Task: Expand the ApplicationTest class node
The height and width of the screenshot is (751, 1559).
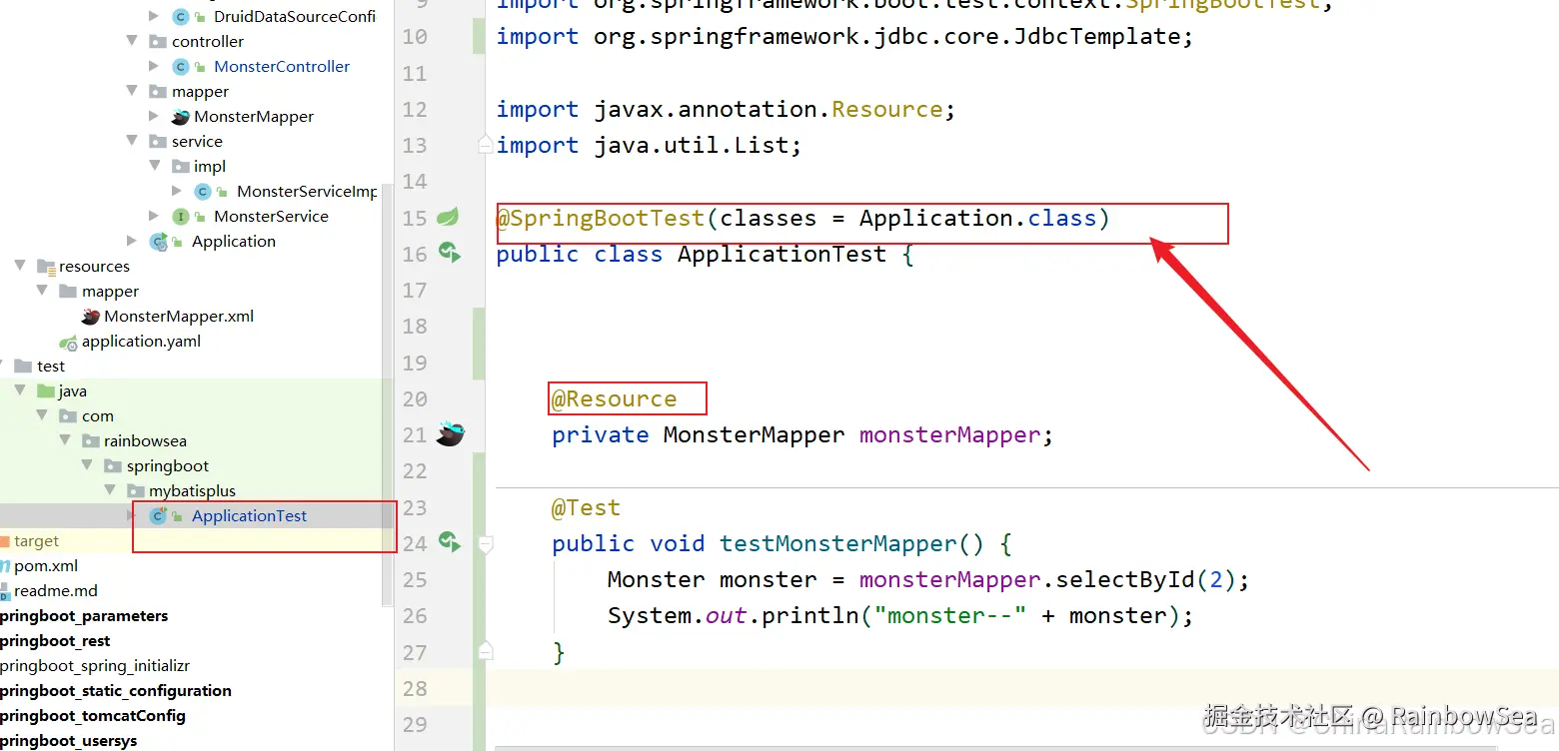Action: 132,515
